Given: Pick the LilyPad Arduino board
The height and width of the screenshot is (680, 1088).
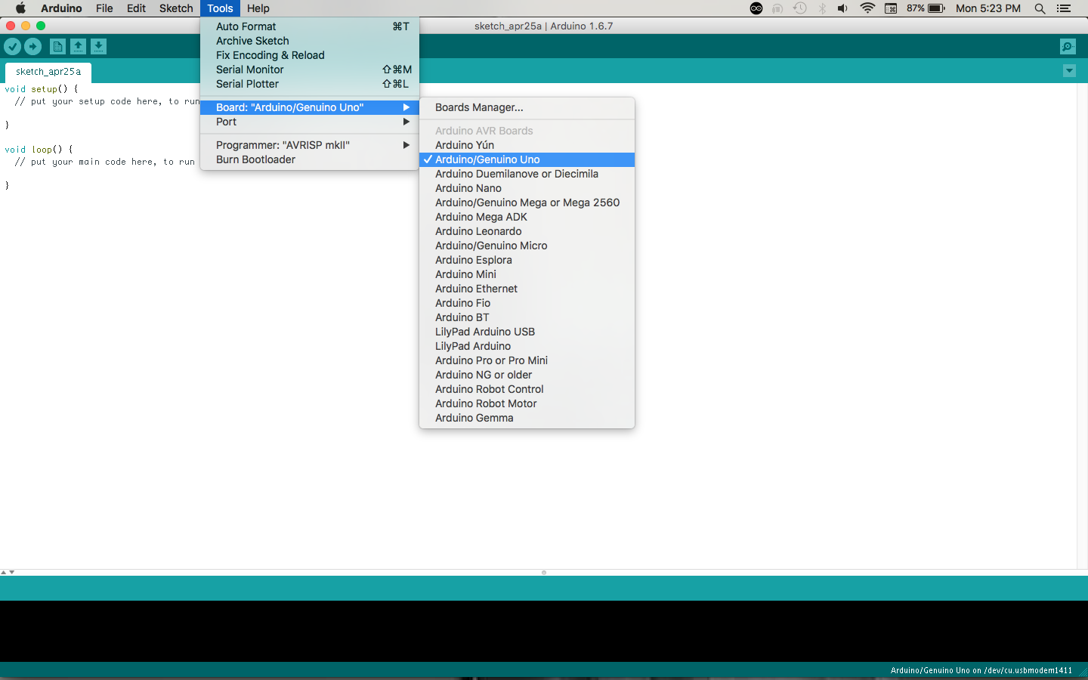Looking at the screenshot, I should [527, 346].
